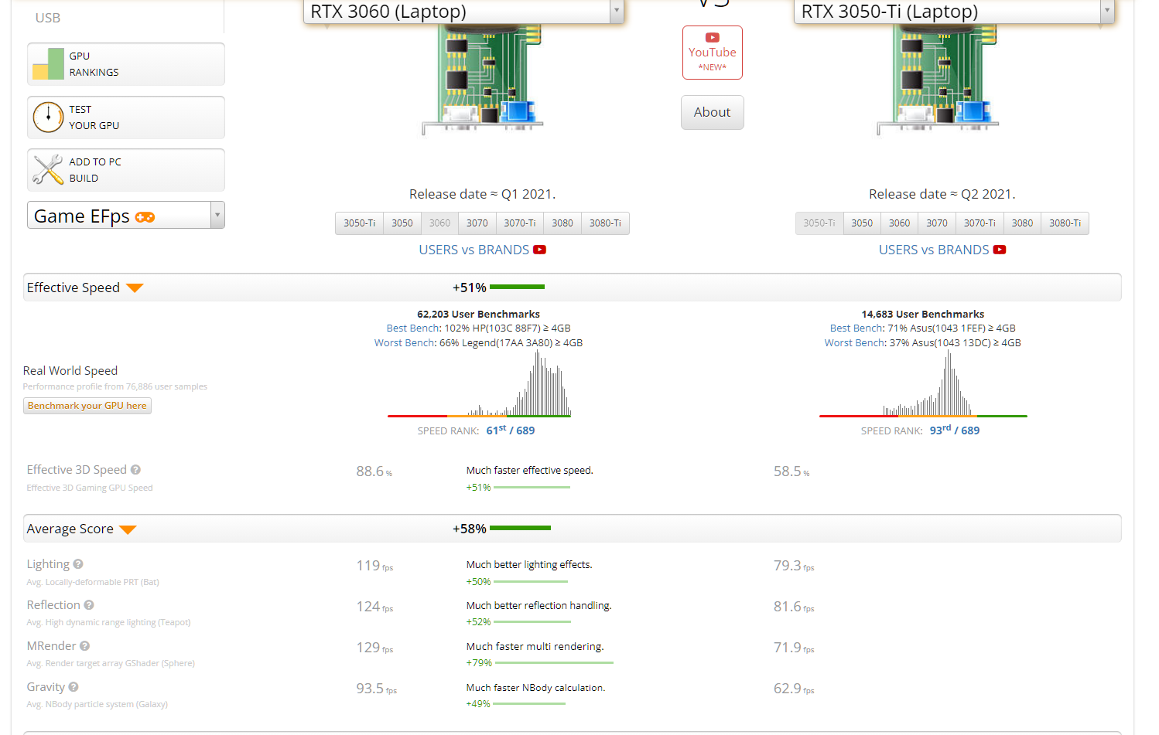Click the About button
This screenshot has width=1159, height=735.
coord(713,113)
